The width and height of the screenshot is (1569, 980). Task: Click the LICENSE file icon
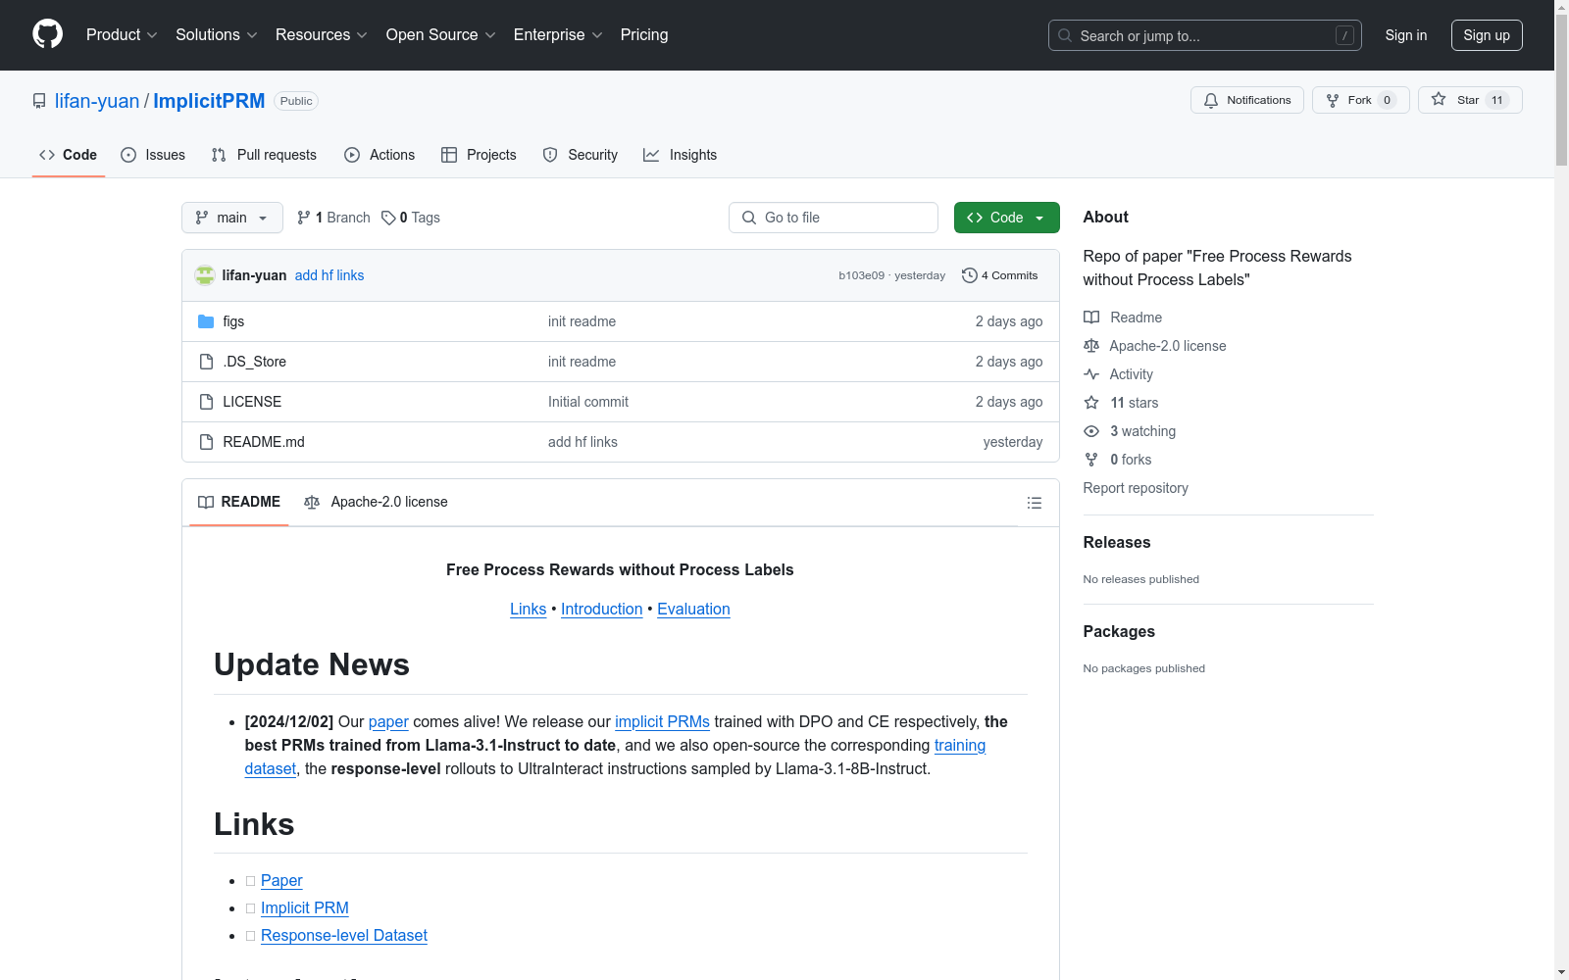point(206,402)
